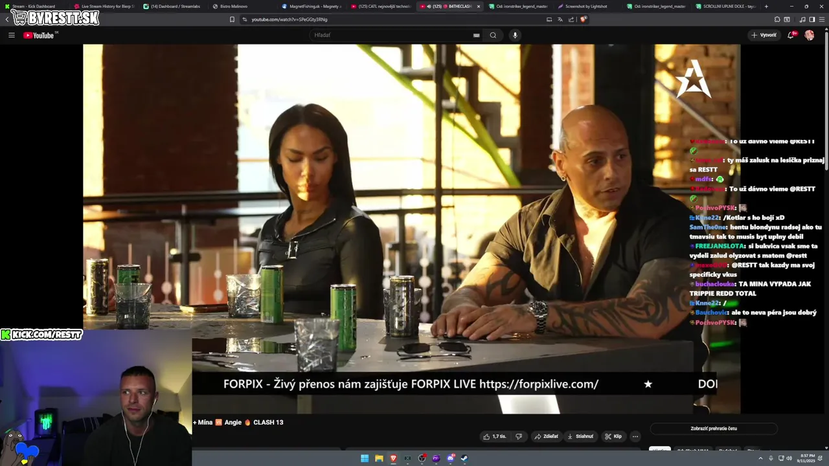
Task: Open the YouTube account avatar menu
Action: tap(810, 35)
